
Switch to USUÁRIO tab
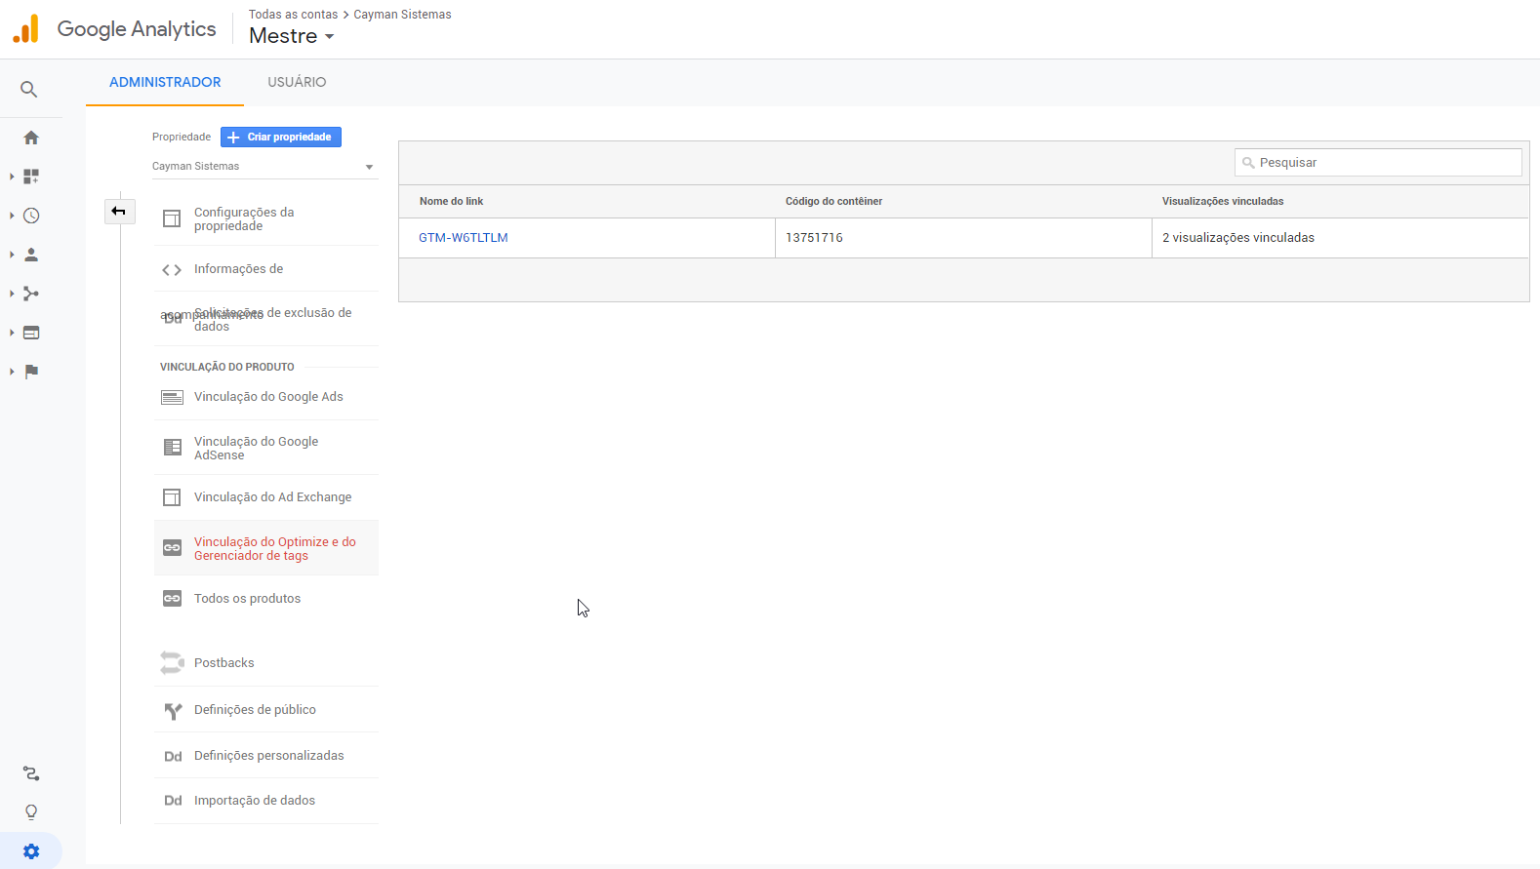[297, 82]
